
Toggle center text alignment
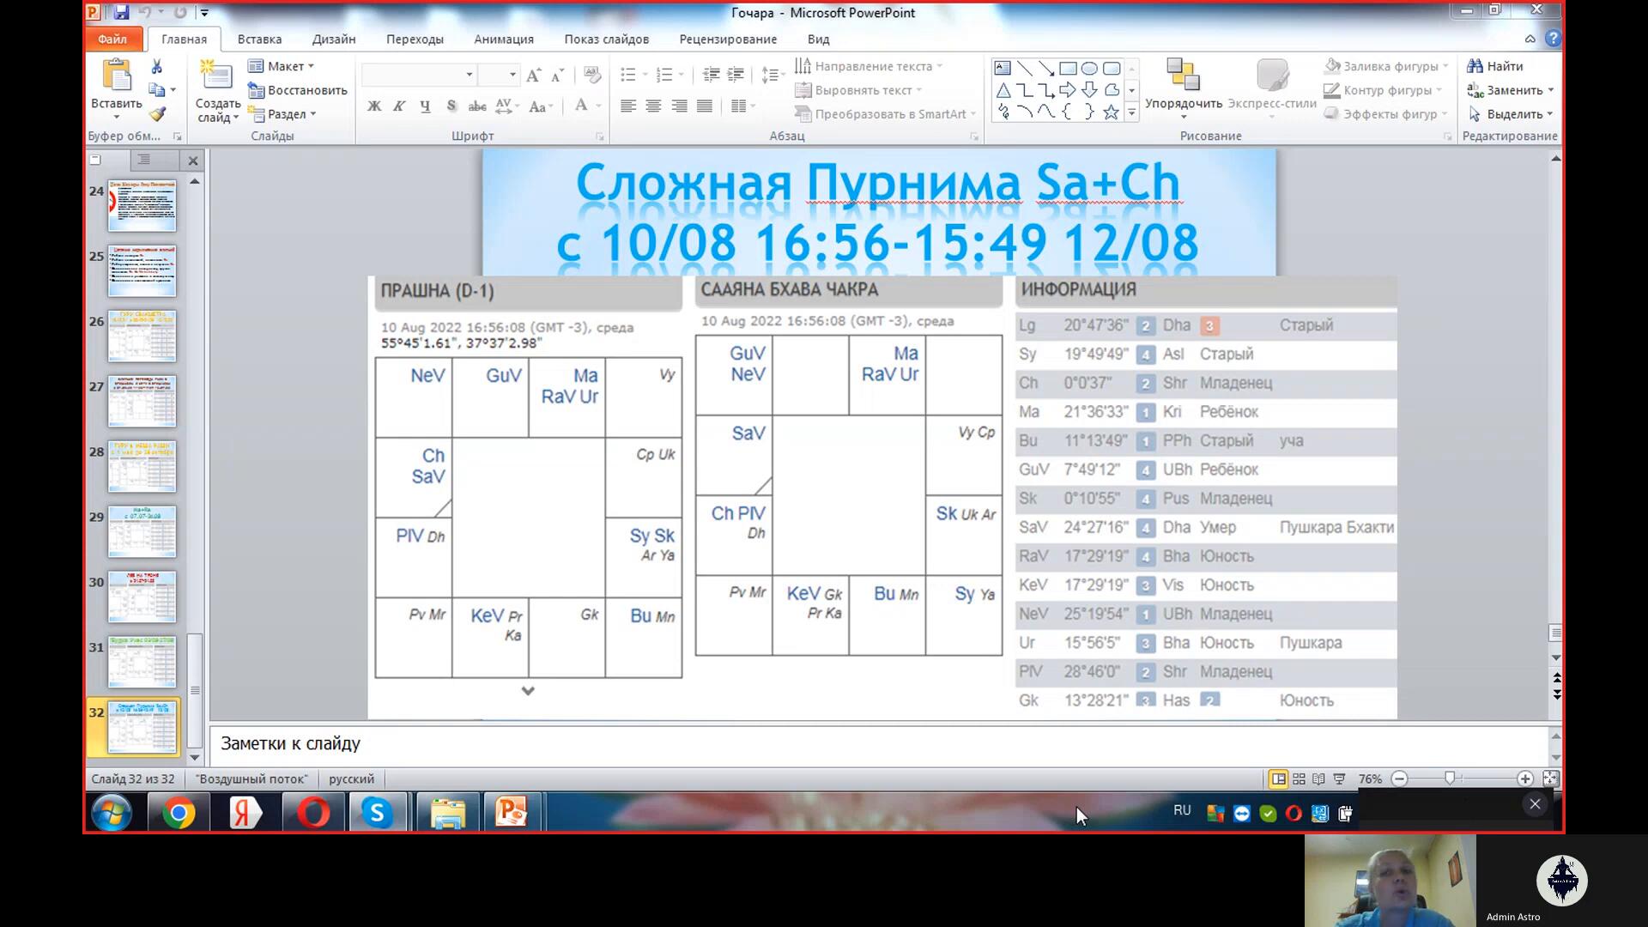click(653, 106)
